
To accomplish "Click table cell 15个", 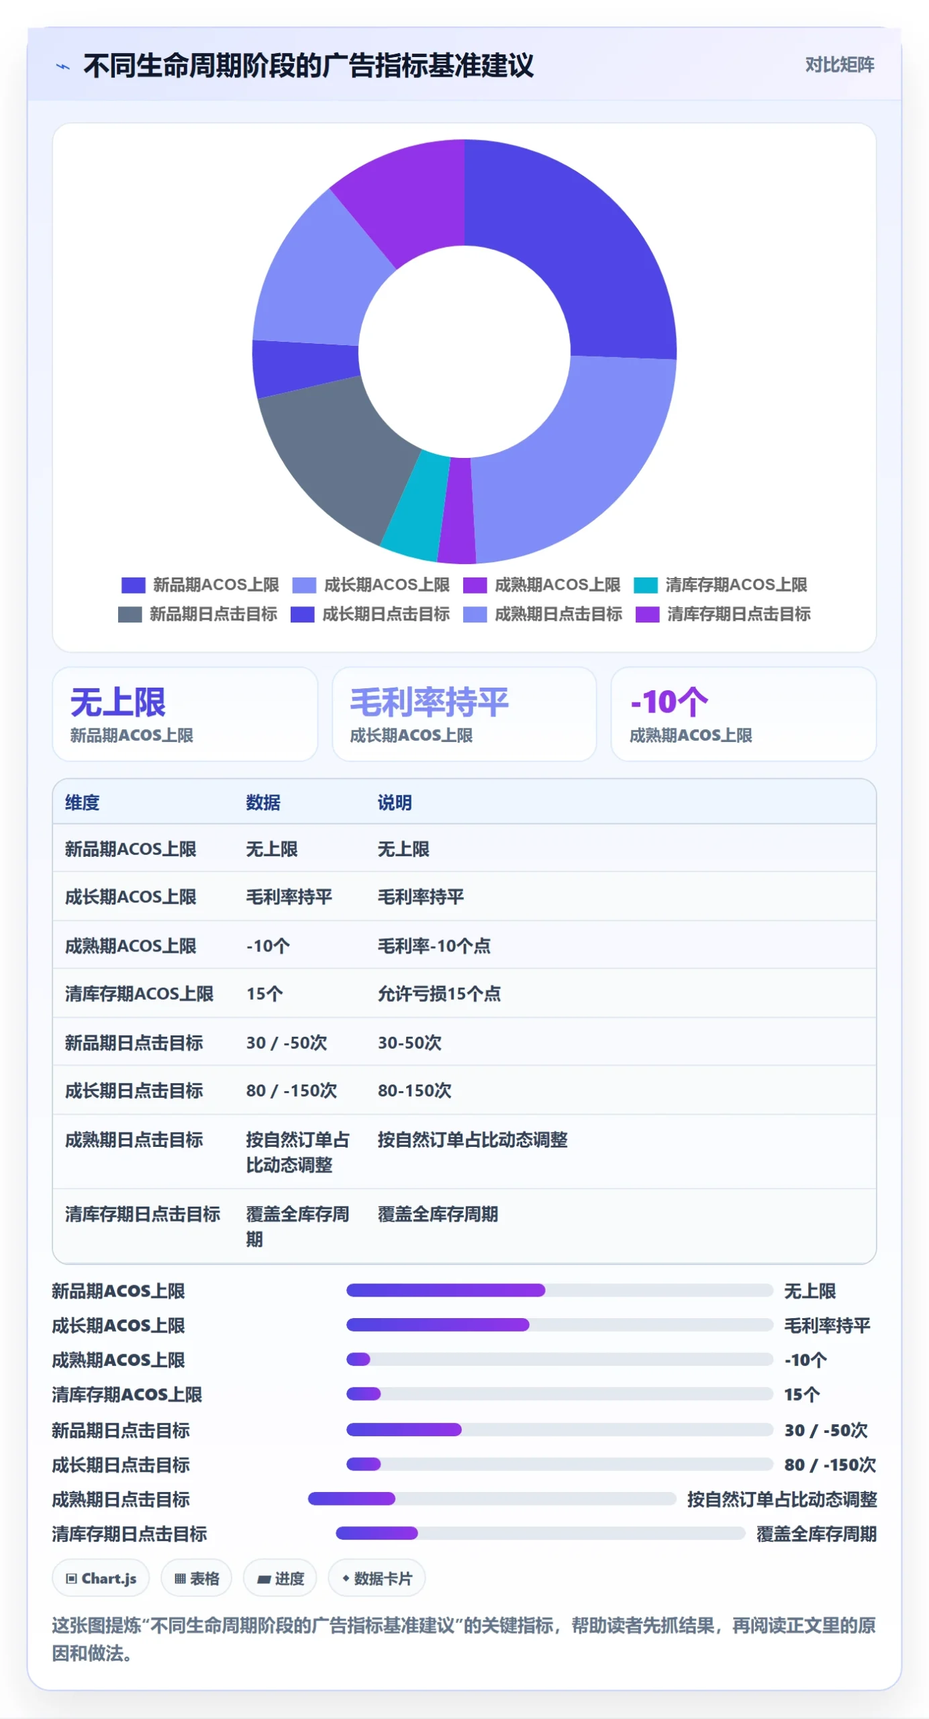I will (x=264, y=993).
